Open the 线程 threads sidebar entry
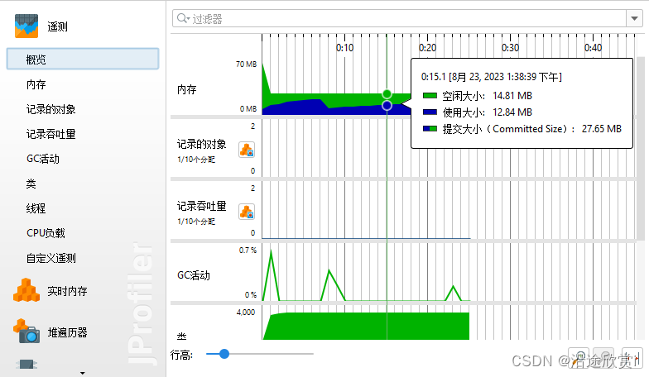This screenshot has height=377, width=649. tap(36, 208)
